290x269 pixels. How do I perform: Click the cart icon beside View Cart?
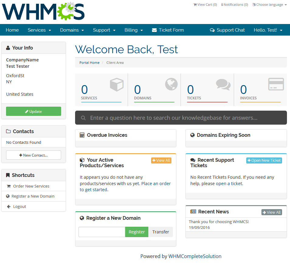195,5
